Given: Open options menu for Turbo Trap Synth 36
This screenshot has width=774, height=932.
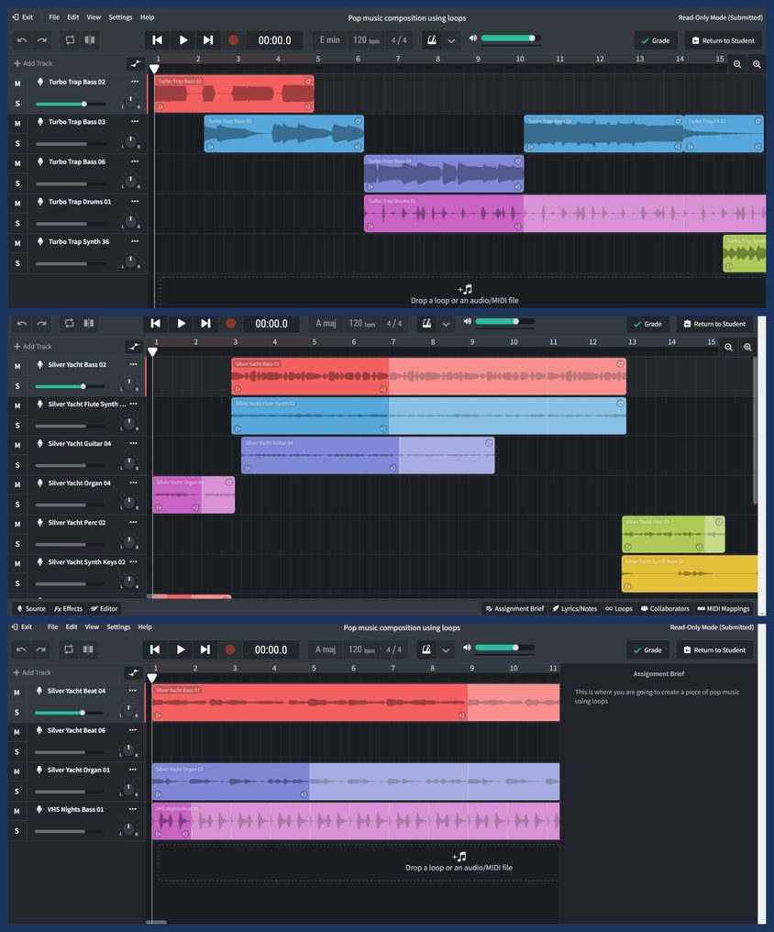Looking at the screenshot, I should click(x=135, y=241).
